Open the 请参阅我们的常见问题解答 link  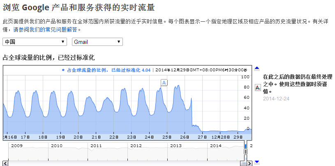point(45,30)
